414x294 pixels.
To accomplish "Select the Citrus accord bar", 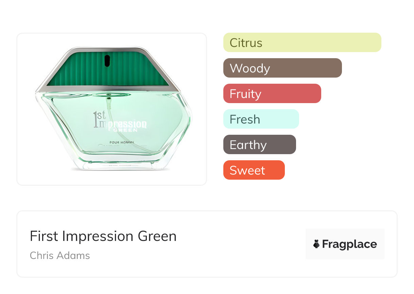I will pos(302,43).
